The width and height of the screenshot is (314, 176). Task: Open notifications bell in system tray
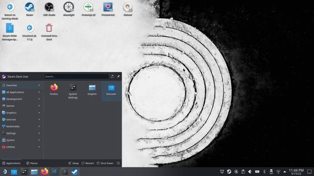click(x=222, y=172)
